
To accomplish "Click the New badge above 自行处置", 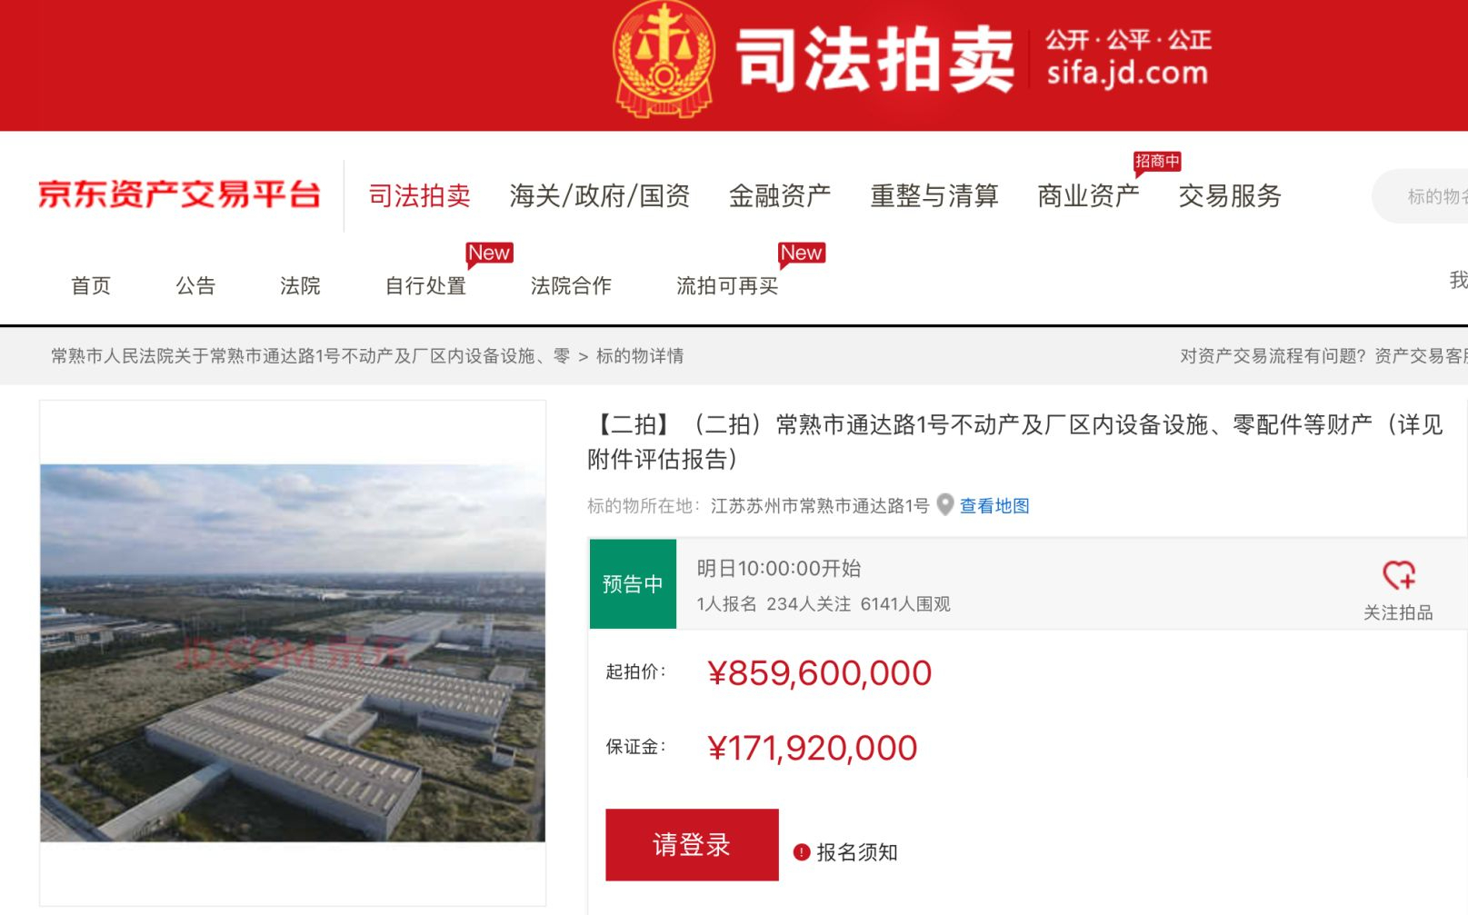I will pos(489,254).
